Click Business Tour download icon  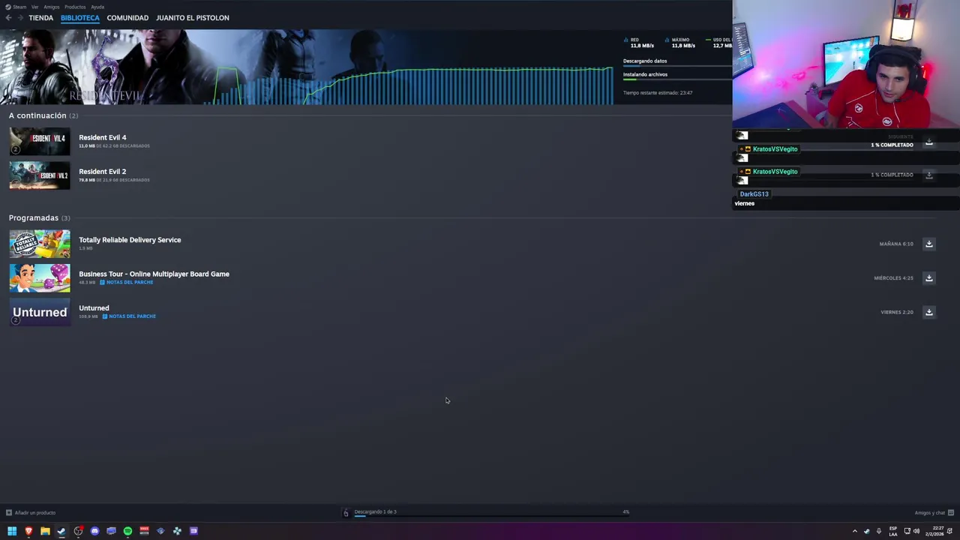[928, 278]
